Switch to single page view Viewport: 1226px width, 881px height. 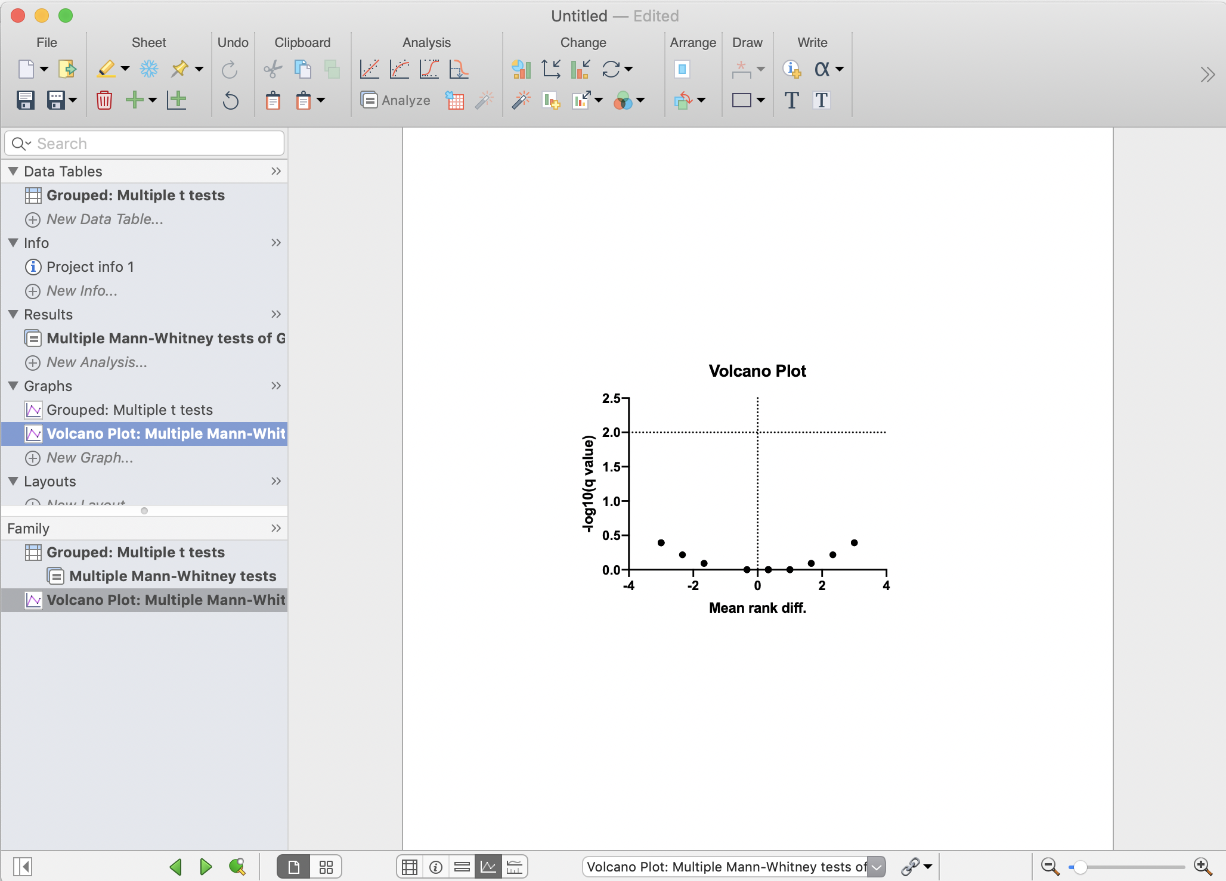[293, 867]
